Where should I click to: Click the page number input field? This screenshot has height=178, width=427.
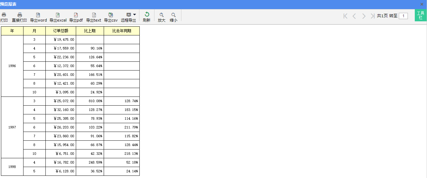click(x=403, y=16)
